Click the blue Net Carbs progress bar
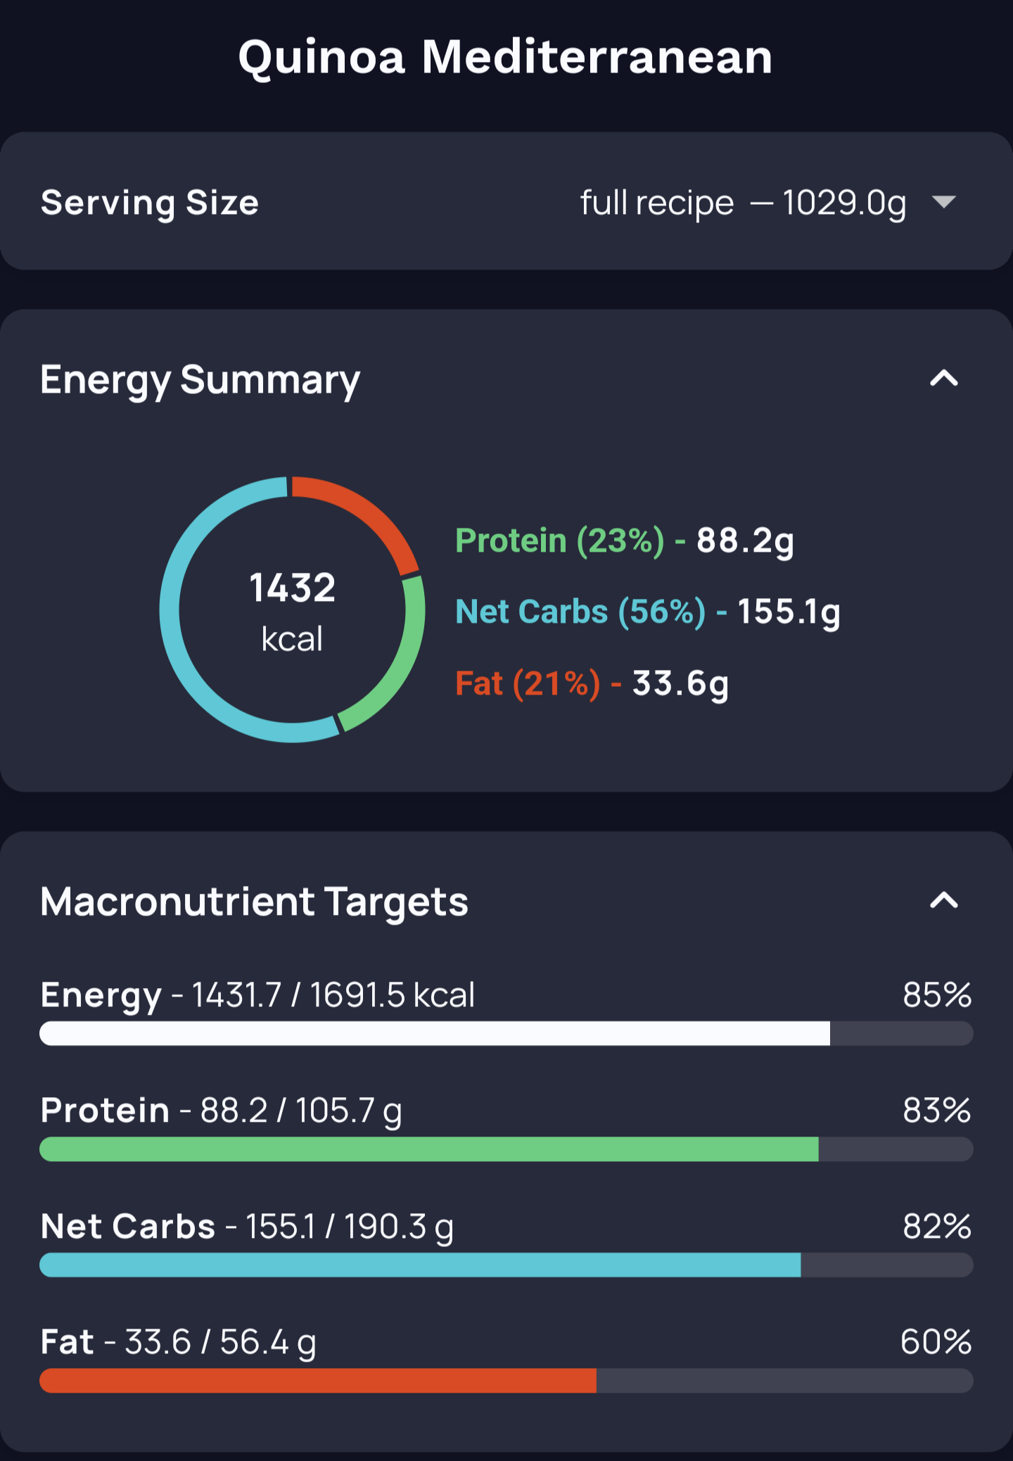 tap(420, 1265)
